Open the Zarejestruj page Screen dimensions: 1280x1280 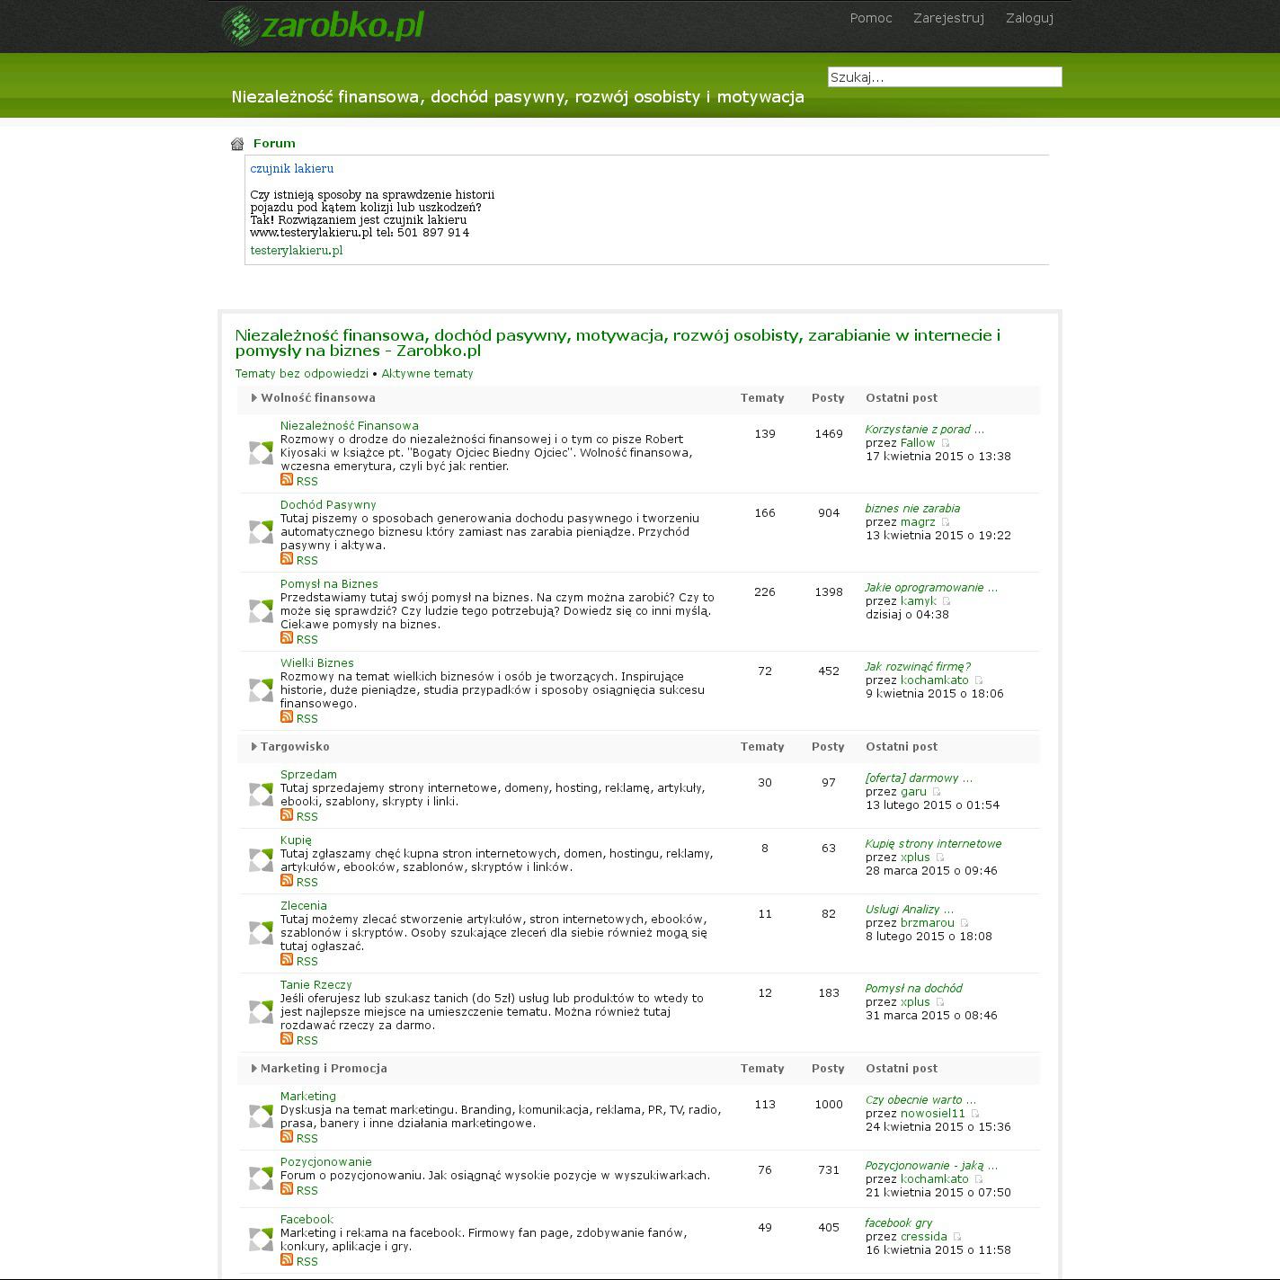[x=948, y=18]
